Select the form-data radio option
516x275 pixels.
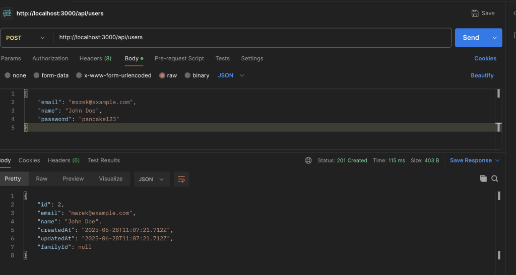pyautogui.click(x=37, y=75)
